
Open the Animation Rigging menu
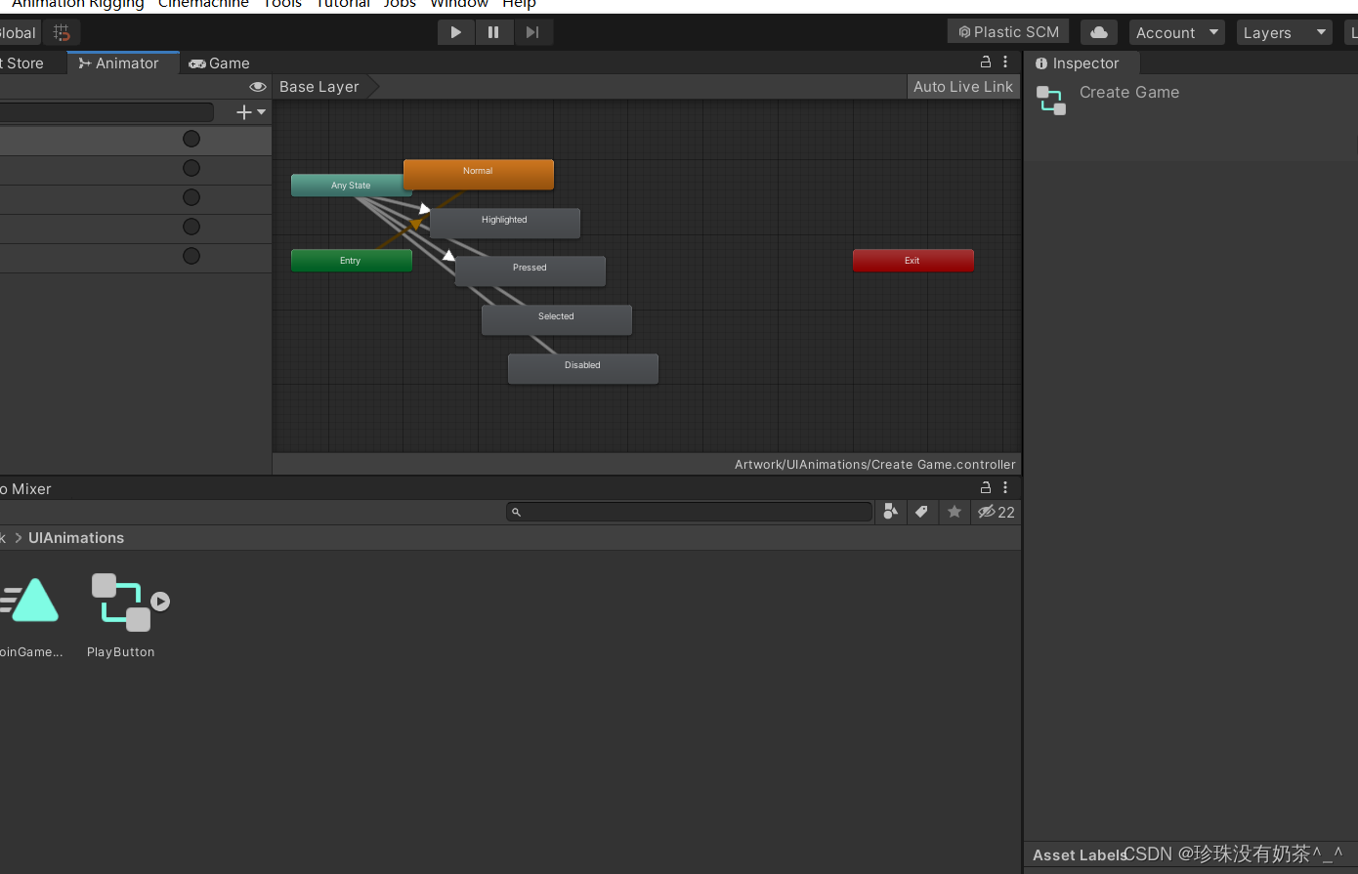tap(77, 5)
